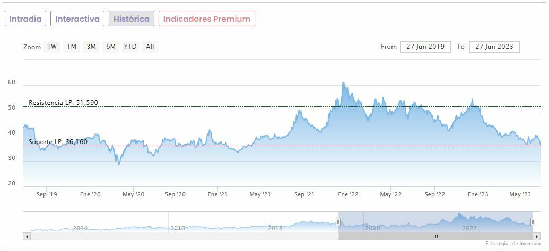Click the scrollbar thumb grip in navigator
The height and width of the screenshot is (251, 549).
tap(435, 236)
